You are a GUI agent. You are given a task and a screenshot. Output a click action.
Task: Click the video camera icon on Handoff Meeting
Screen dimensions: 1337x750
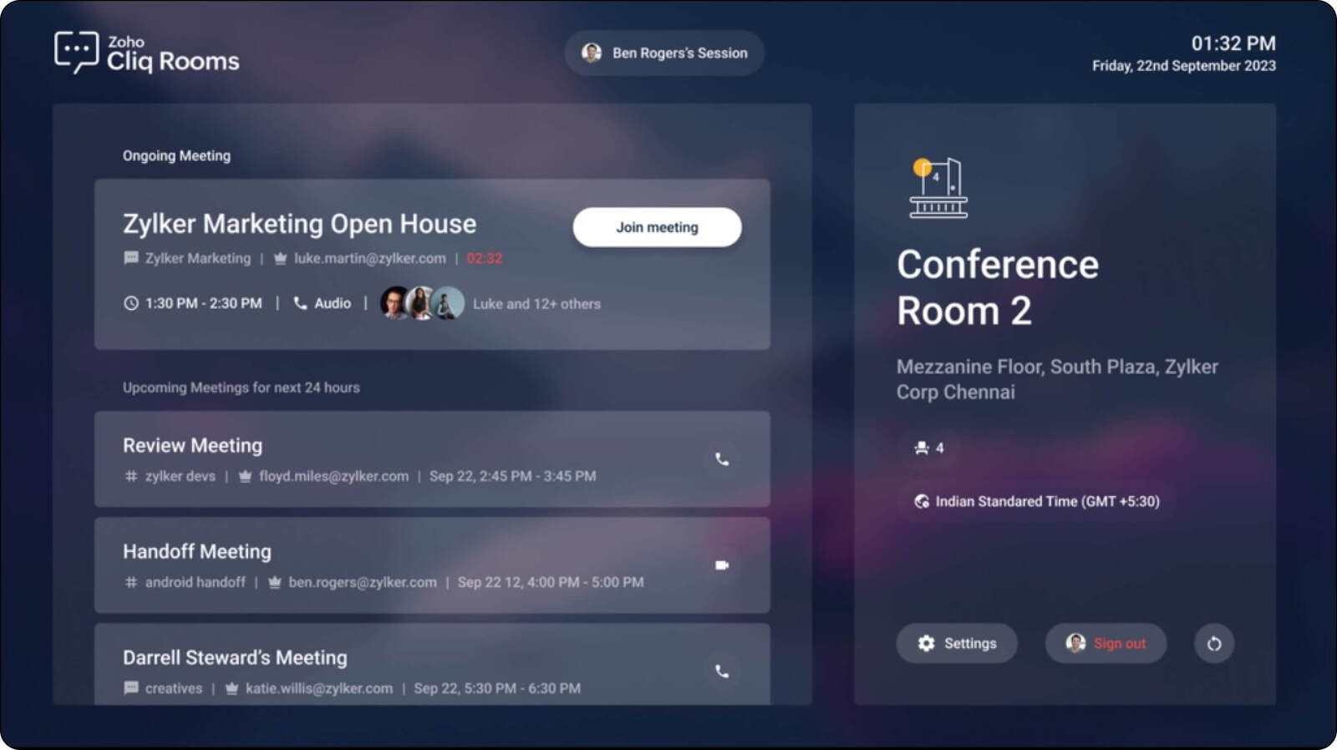(x=722, y=565)
